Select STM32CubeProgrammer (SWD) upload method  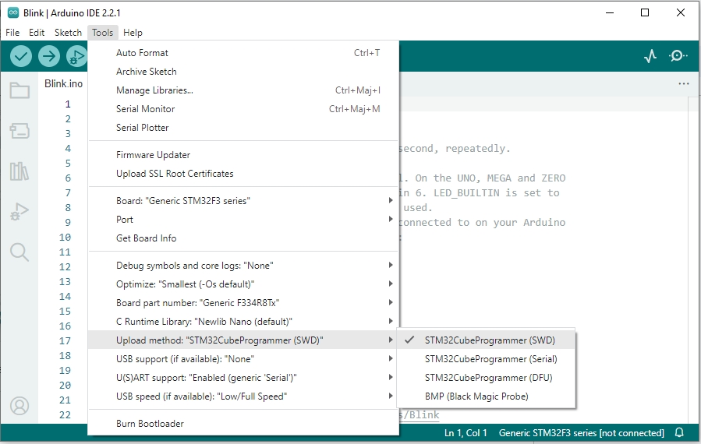(x=490, y=340)
